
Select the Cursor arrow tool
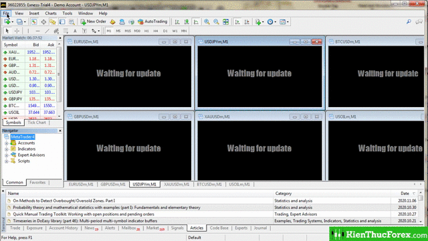7,31
